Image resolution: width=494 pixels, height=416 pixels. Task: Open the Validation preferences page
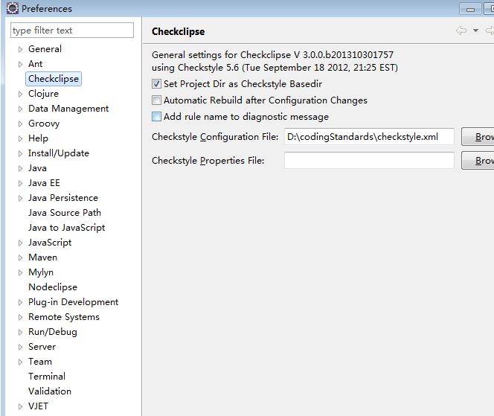[x=50, y=391]
